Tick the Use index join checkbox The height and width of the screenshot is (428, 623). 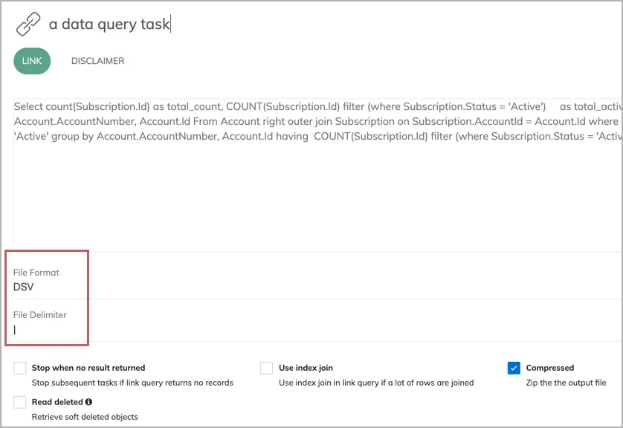[x=267, y=368]
